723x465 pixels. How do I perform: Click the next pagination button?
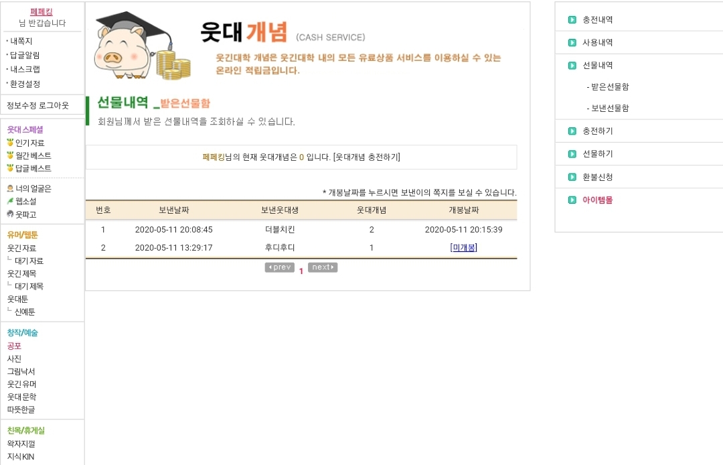tap(323, 267)
